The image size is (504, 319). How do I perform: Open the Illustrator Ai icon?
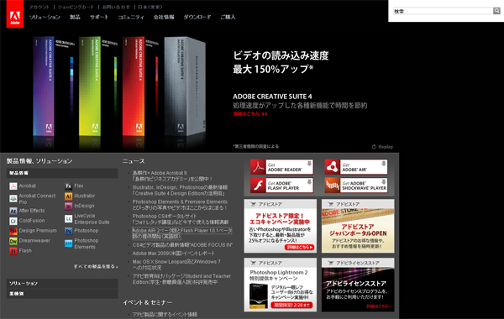click(x=69, y=196)
